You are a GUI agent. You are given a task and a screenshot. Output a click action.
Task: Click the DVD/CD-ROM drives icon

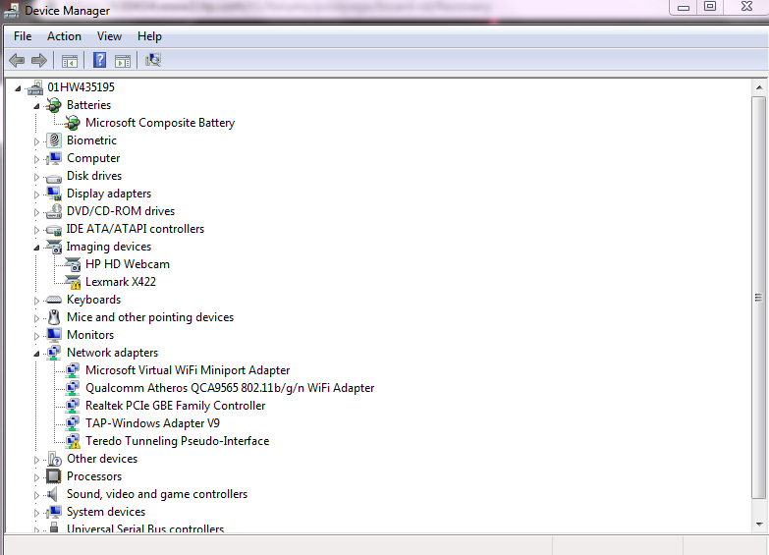coord(54,211)
